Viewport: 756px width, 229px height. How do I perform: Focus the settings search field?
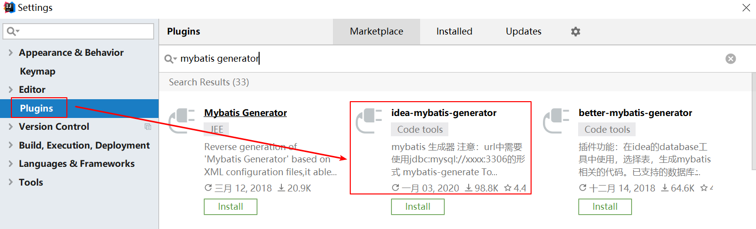[78, 32]
